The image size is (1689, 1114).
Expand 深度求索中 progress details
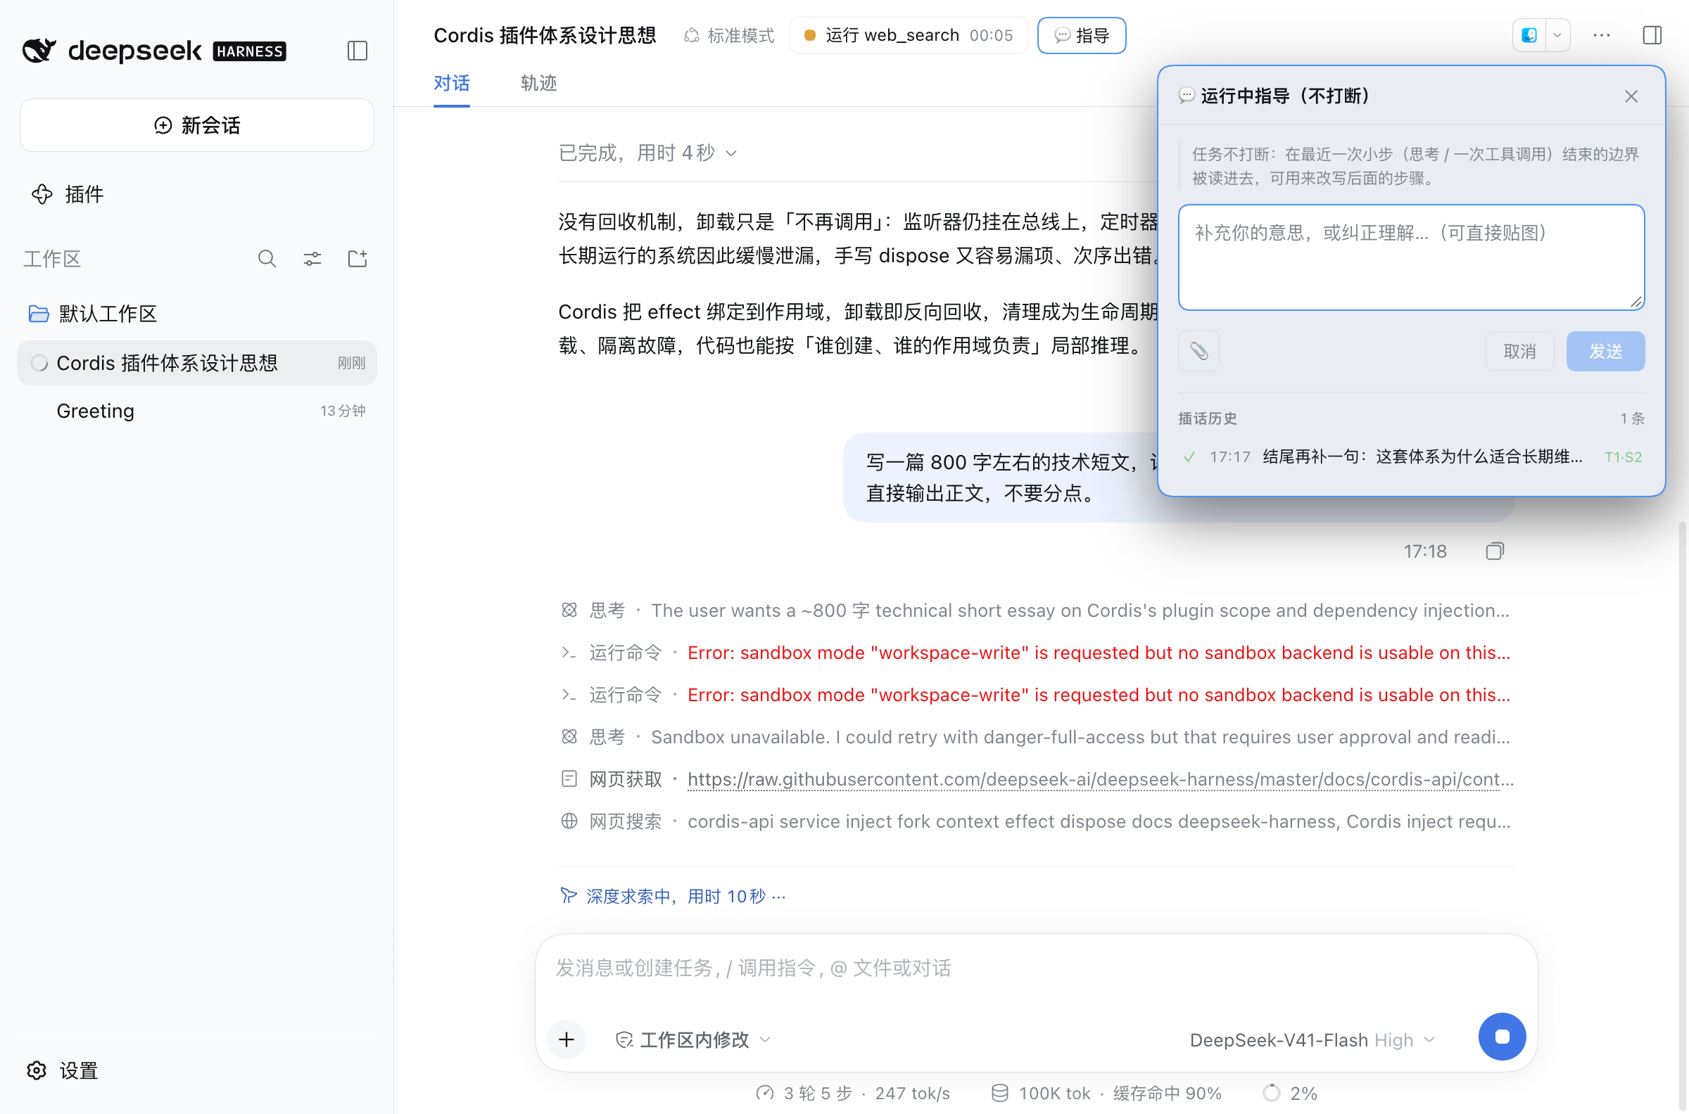673,896
